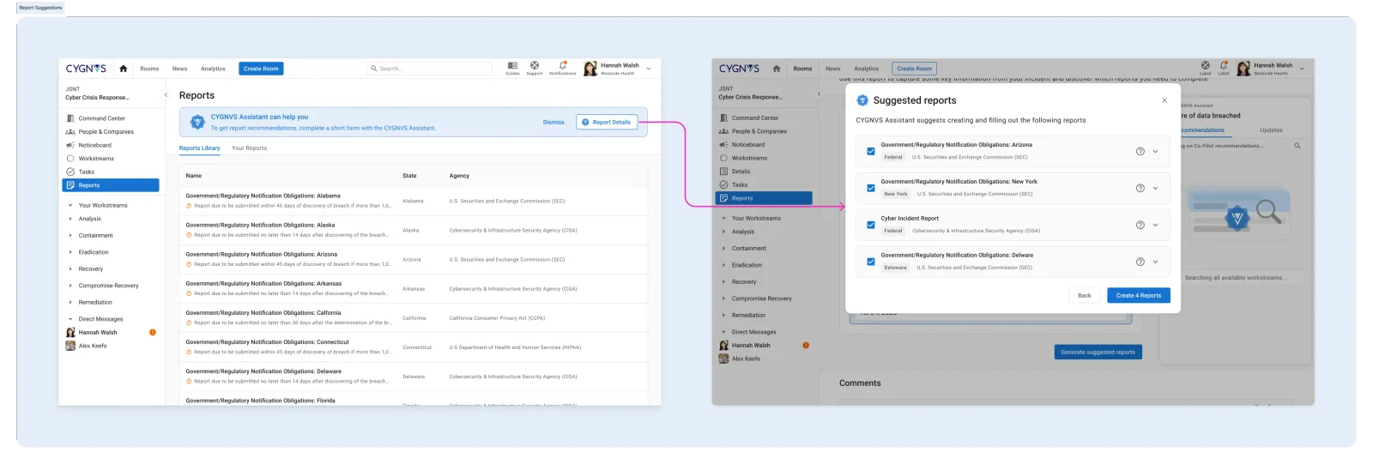The width and height of the screenshot is (1373, 464).
Task: Click People & Companies icon in Reports library window
Action: click(70, 132)
